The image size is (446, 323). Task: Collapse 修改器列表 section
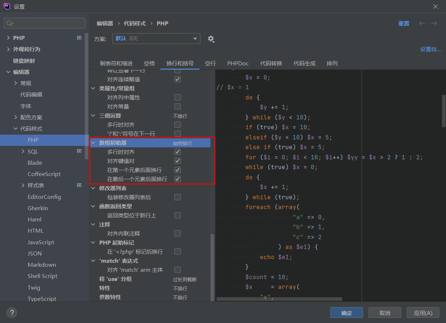[x=94, y=188]
